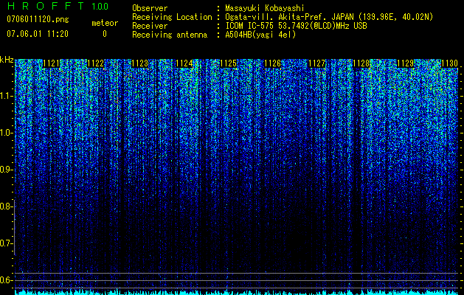Viewport: 464px width, 295px height.
Task: Click the Receiving antenna label
Action: (170, 35)
